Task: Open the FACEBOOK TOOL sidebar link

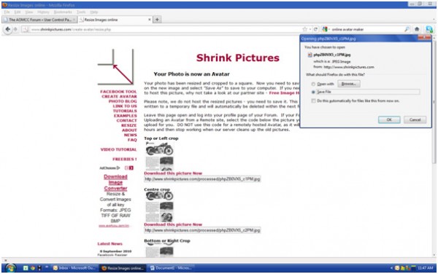Action: (118, 91)
